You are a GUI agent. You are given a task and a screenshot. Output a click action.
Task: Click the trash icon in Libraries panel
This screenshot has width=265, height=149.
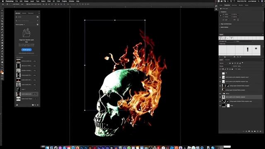click(38, 105)
